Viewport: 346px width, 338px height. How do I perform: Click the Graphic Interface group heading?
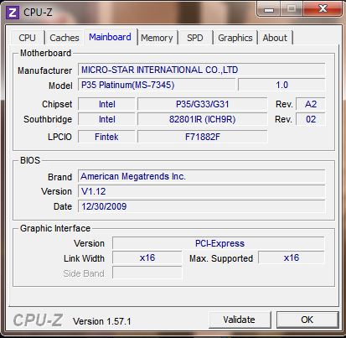click(x=55, y=228)
